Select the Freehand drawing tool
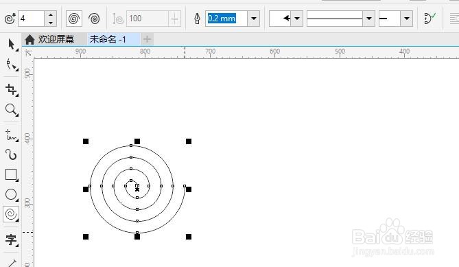Image resolution: width=459 pixels, height=267 pixels. [12, 135]
